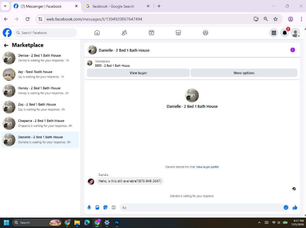The image size is (306, 228).
Task: Open the notifications bell
Action: 285,32
